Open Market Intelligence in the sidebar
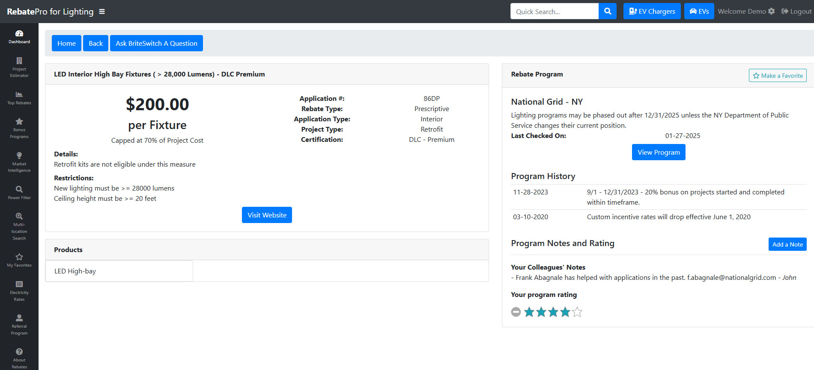 (19, 162)
